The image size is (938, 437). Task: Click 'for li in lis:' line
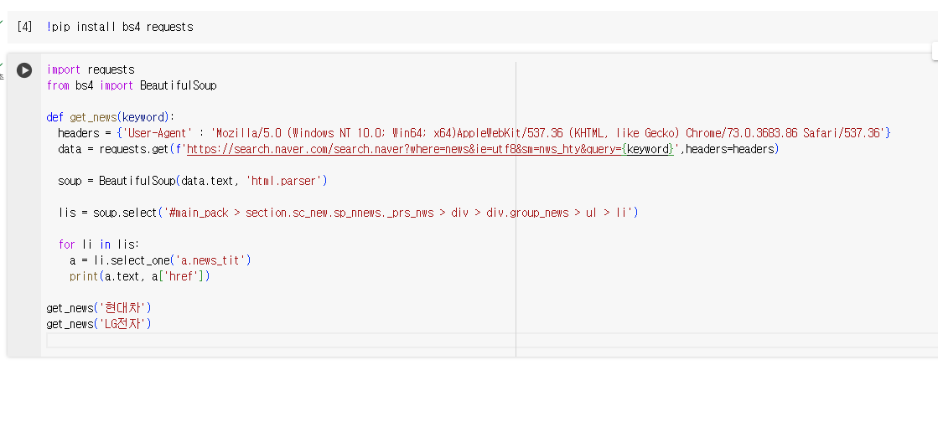99,244
